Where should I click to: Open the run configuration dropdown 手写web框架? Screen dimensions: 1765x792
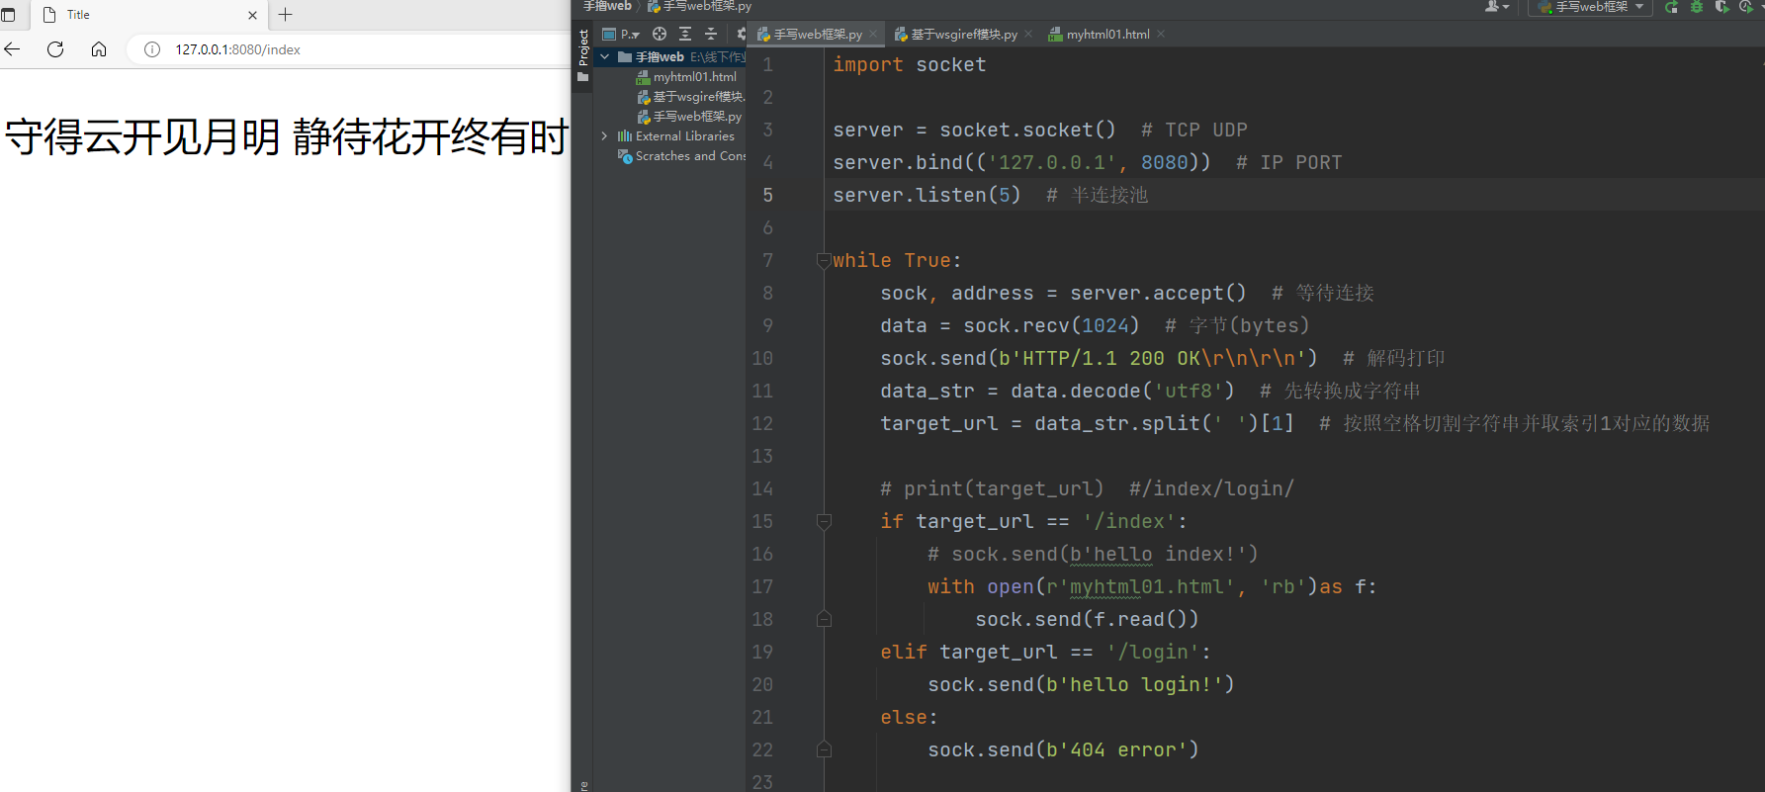[1590, 7]
